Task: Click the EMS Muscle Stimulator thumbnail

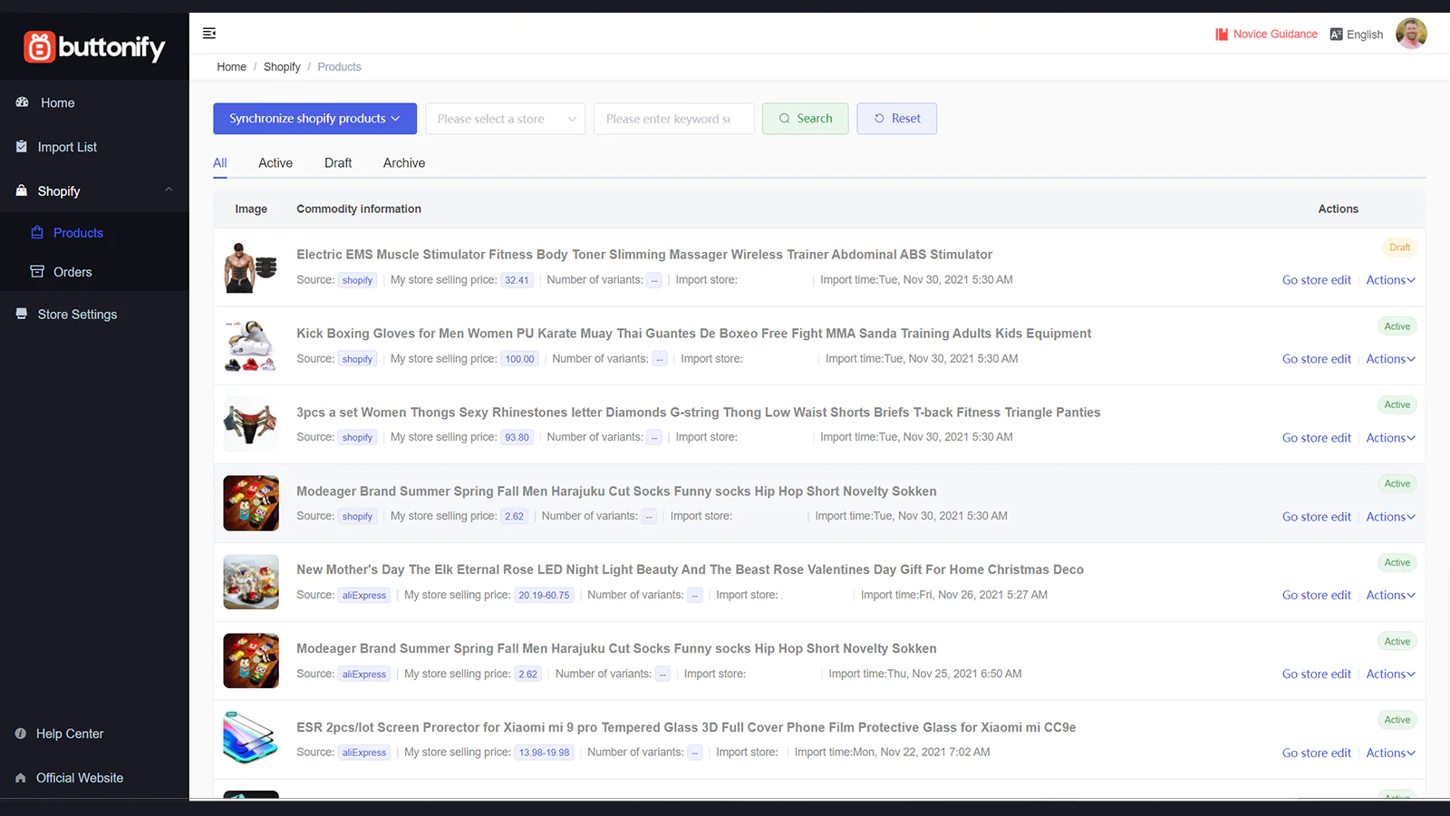Action: [251, 267]
